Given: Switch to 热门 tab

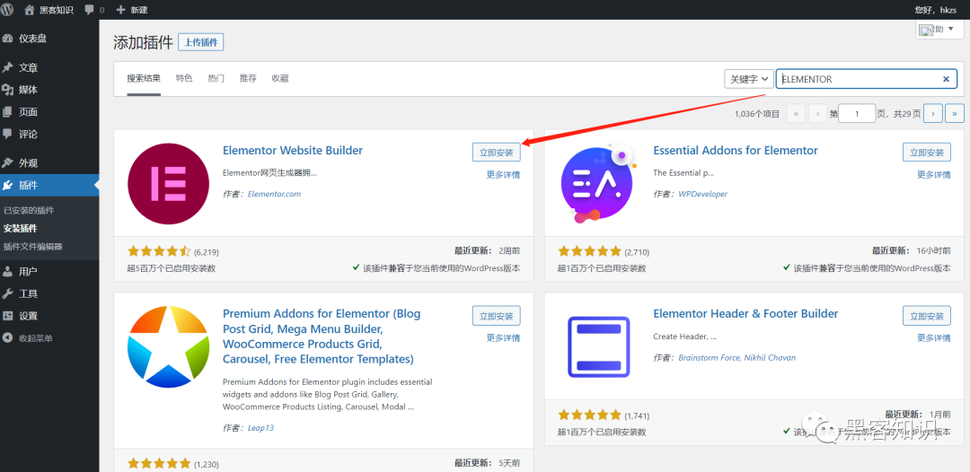Looking at the screenshot, I should click(216, 78).
